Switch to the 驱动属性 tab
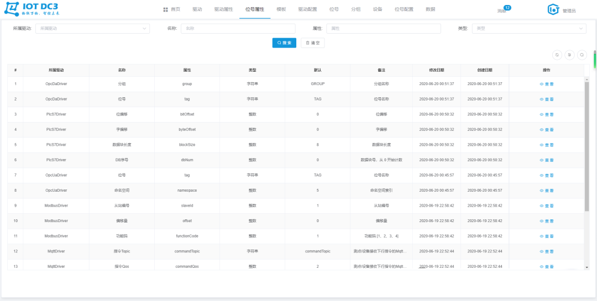The image size is (597, 301). (x=223, y=10)
